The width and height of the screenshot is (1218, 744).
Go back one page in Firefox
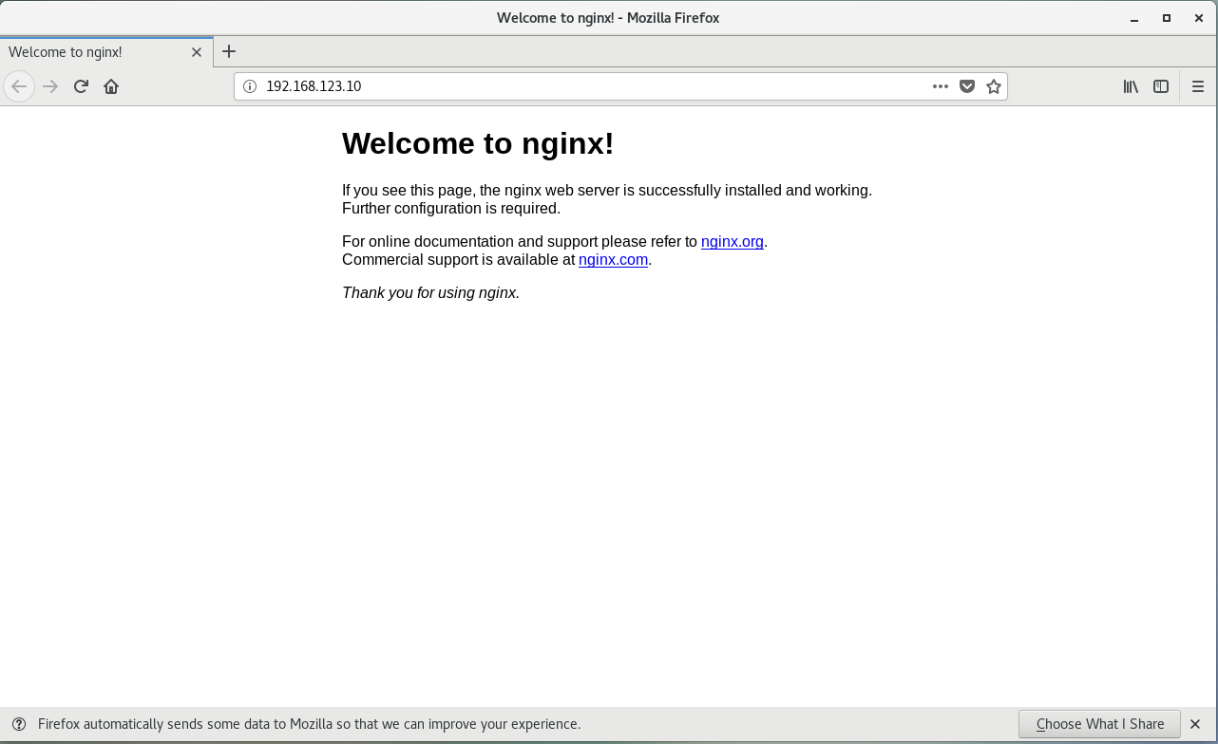tap(19, 86)
